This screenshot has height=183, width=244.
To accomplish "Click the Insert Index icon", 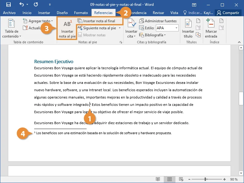I will coord(221,21).
